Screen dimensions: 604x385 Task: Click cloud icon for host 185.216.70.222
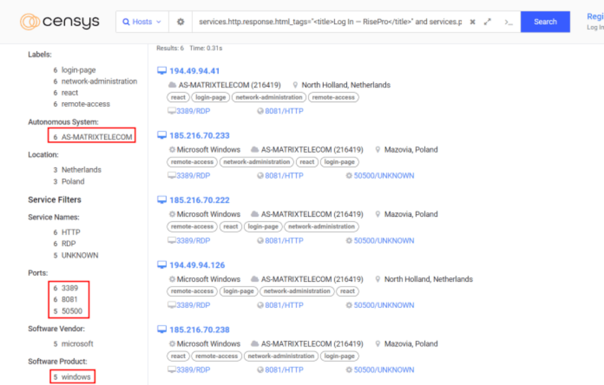tap(255, 214)
